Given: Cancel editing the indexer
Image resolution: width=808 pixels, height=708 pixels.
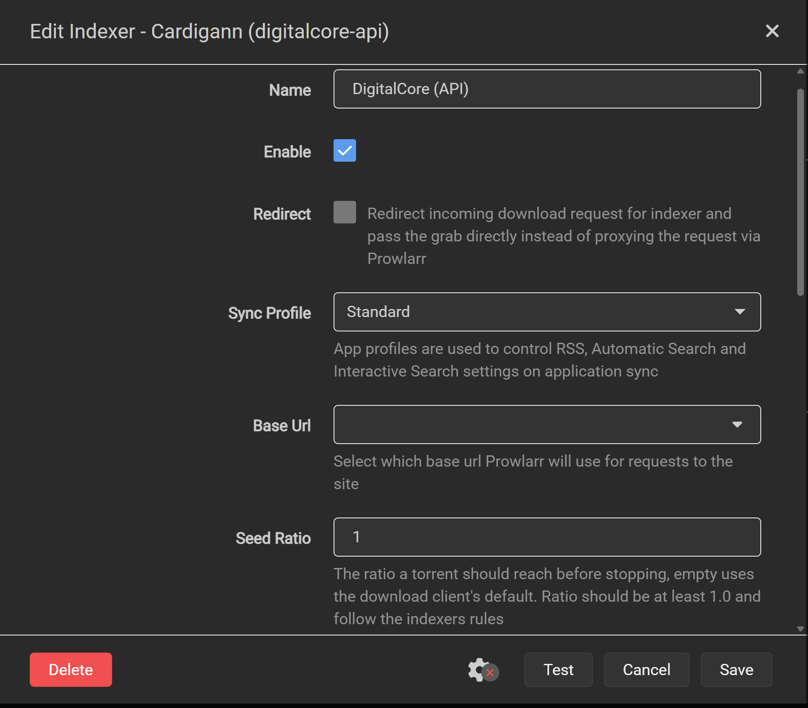Looking at the screenshot, I should tap(646, 670).
